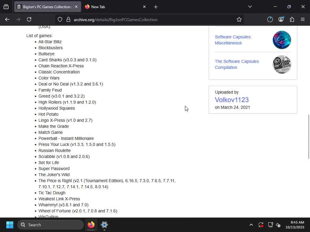Screen dimensions: 310x232
Task: Click the 'Color Wars' list entry
Action: coord(49,78)
